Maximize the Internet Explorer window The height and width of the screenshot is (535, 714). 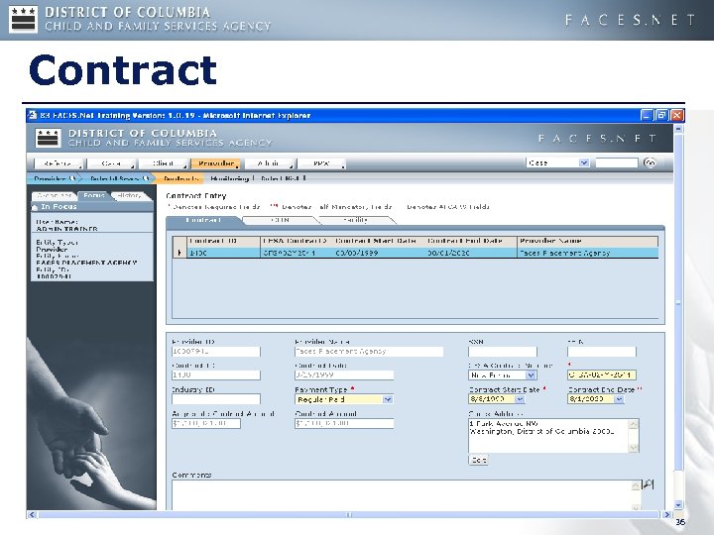click(661, 115)
